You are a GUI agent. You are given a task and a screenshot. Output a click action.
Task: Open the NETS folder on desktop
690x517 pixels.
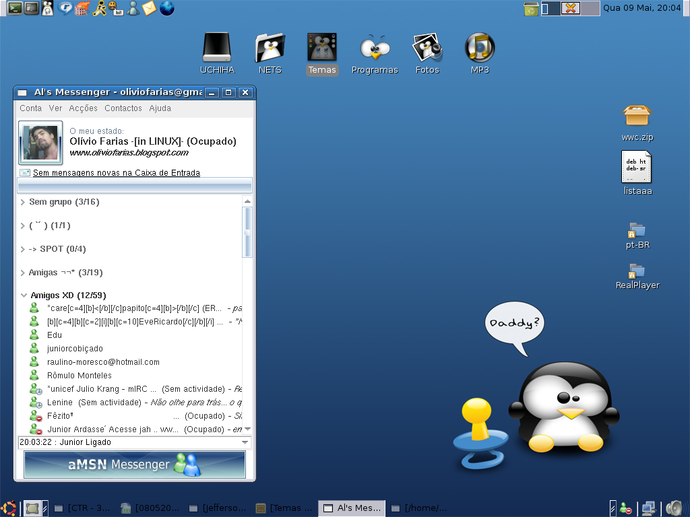(270, 53)
